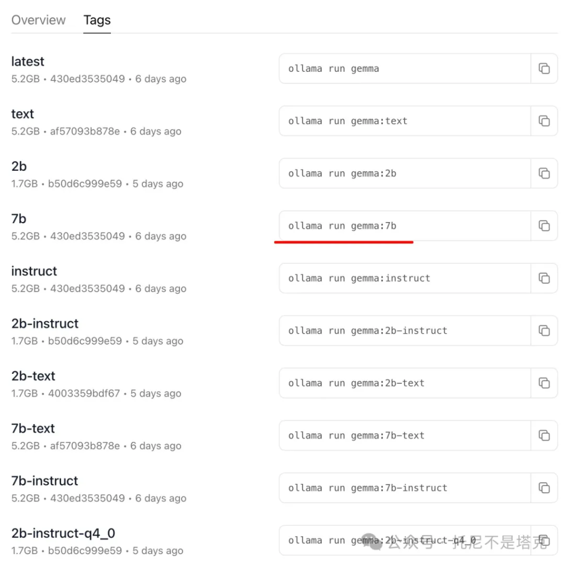The image size is (565, 565).
Task: Click the 'ollama run gemma:instruct' command box
Action: (405, 278)
